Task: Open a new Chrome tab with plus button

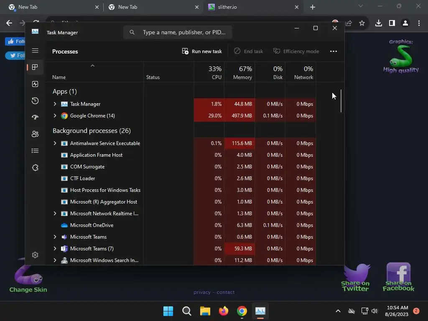Action: (313, 8)
